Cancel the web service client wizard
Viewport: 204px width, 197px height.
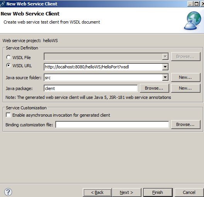[x=189, y=192]
